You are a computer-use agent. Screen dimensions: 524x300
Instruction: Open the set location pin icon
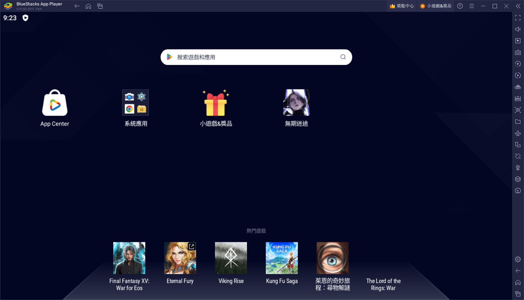[x=518, y=168]
